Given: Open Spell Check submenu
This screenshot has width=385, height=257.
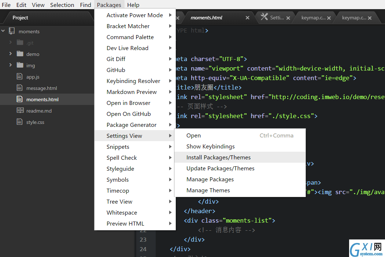Looking at the screenshot, I should [135, 158].
